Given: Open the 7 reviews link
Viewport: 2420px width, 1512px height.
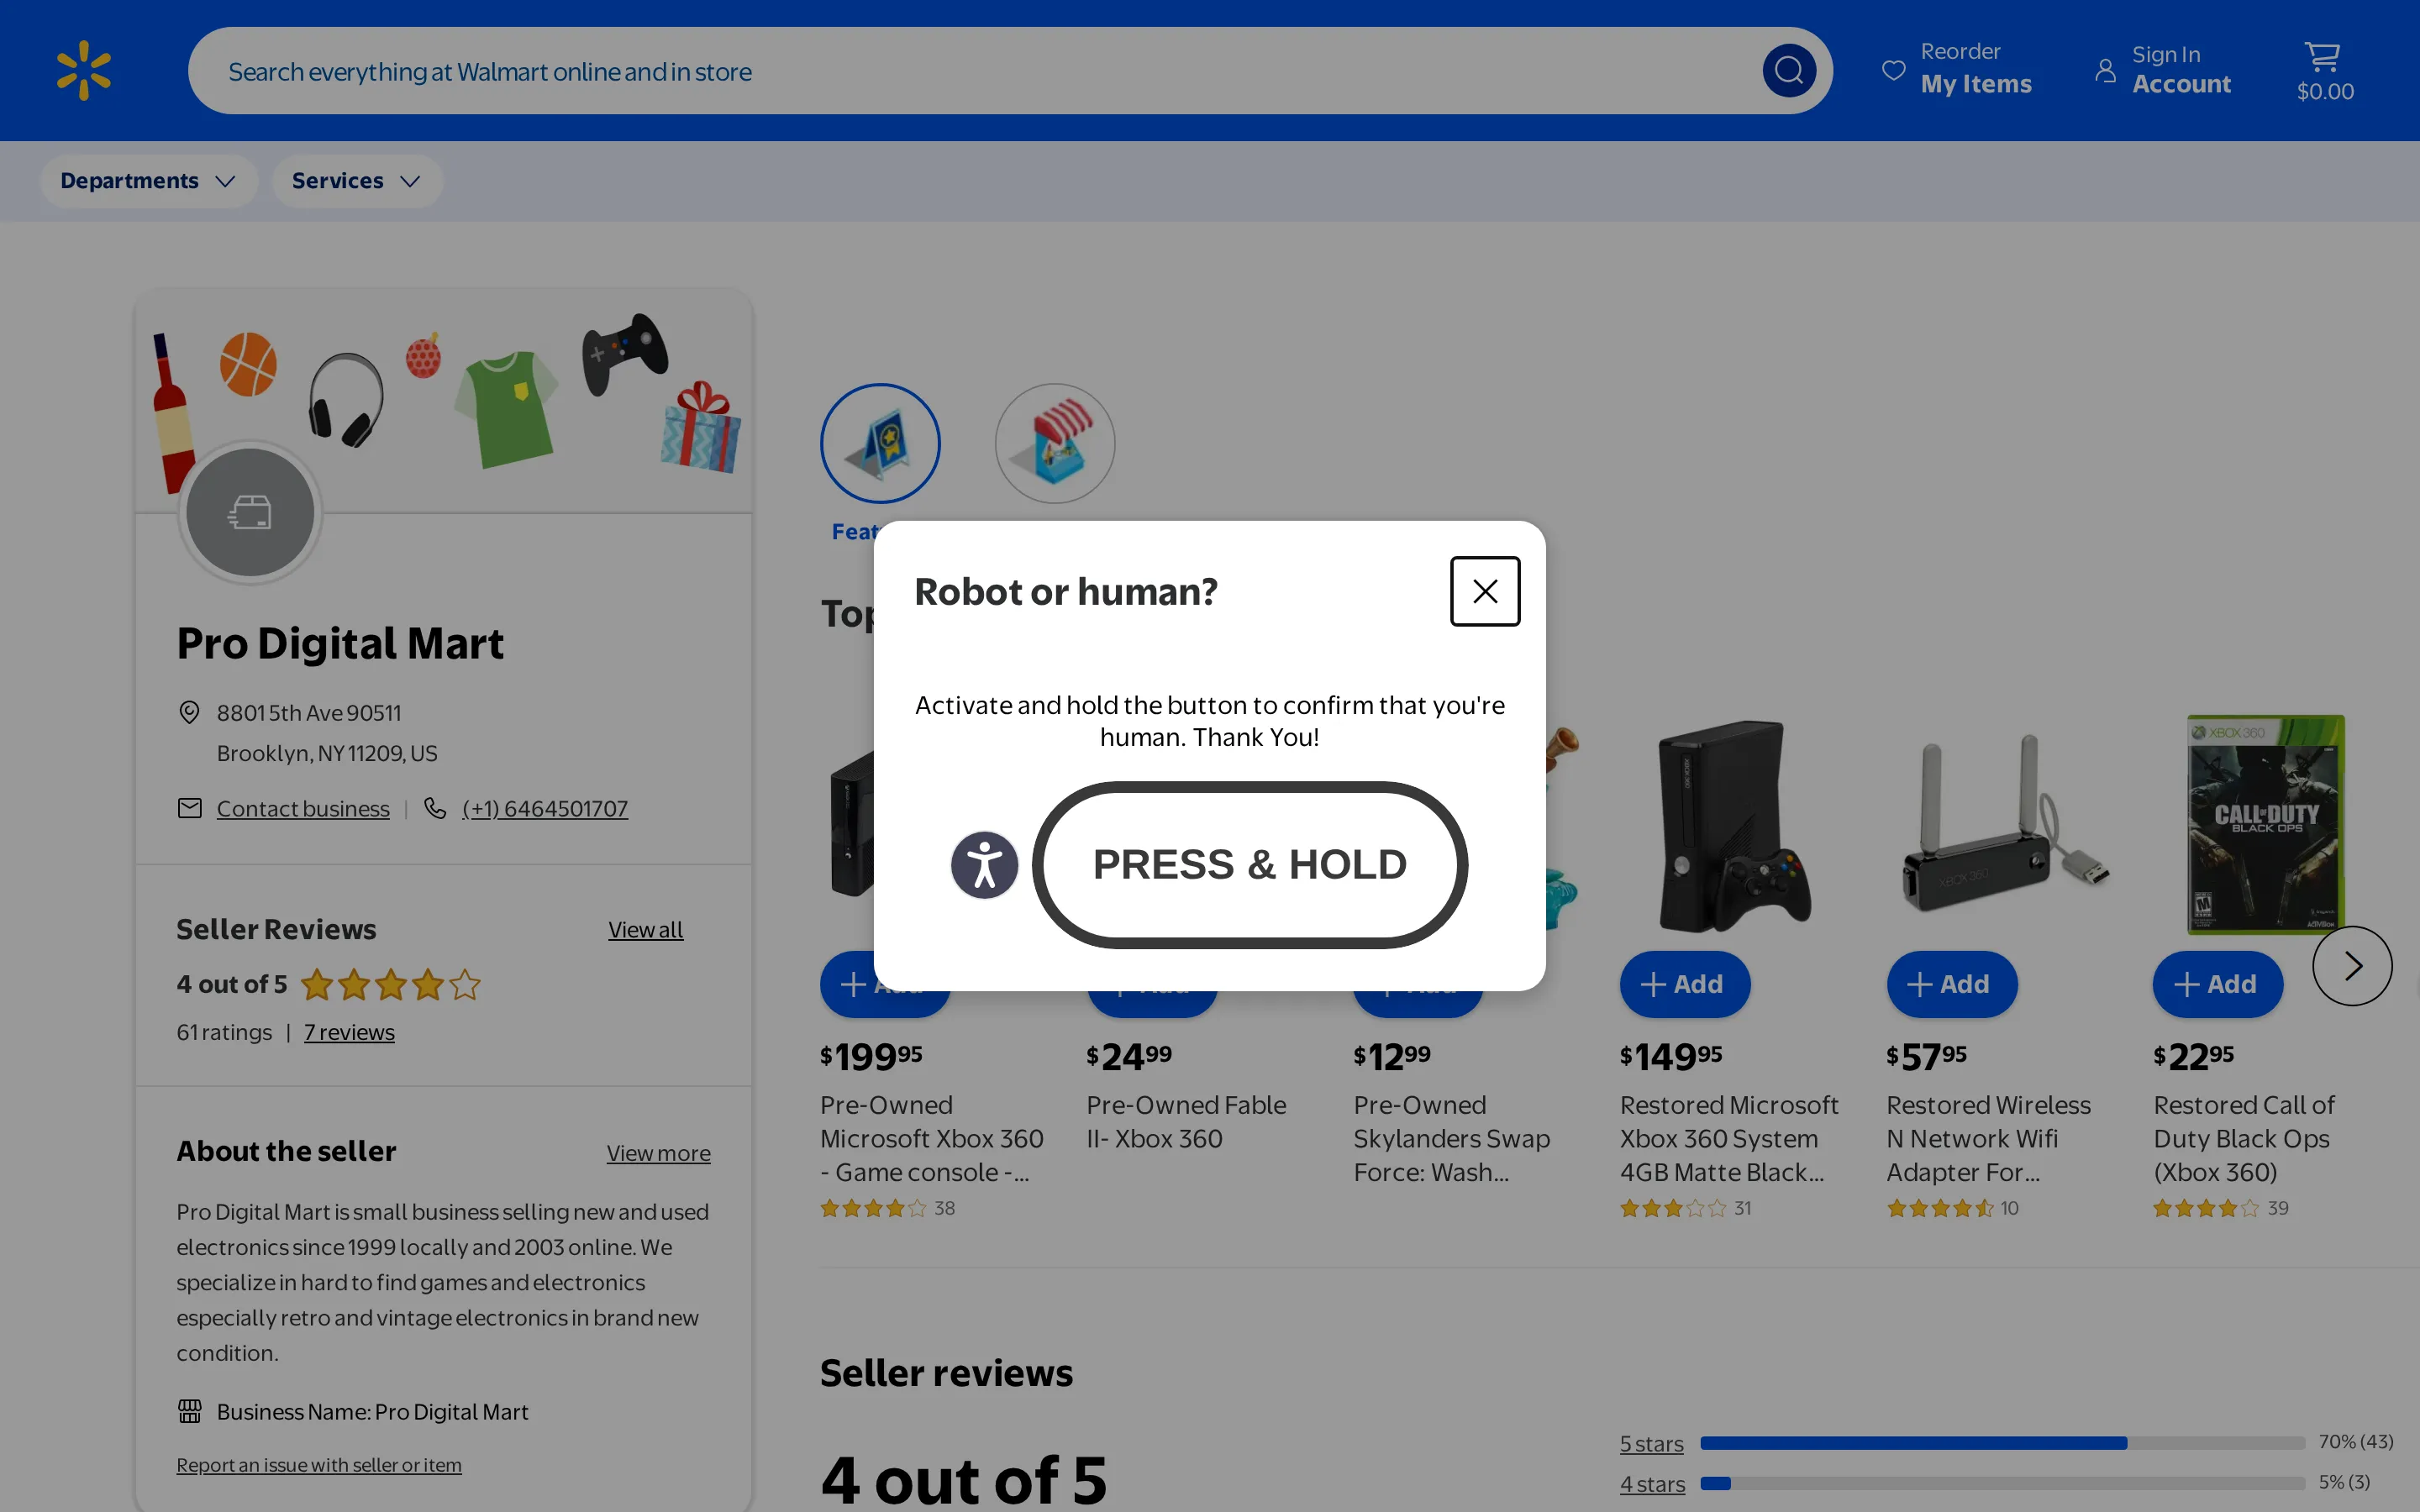Looking at the screenshot, I should click(349, 1032).
